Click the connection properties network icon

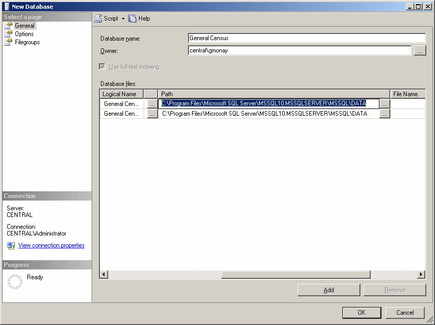tap(11, 245)
